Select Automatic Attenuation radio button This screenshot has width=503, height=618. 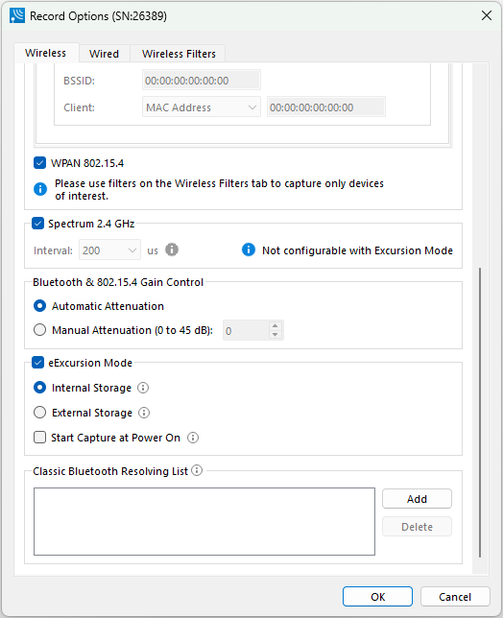coord(39,306)
